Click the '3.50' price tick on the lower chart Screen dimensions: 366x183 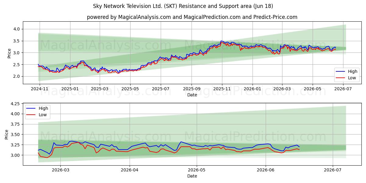click(16, 135)
